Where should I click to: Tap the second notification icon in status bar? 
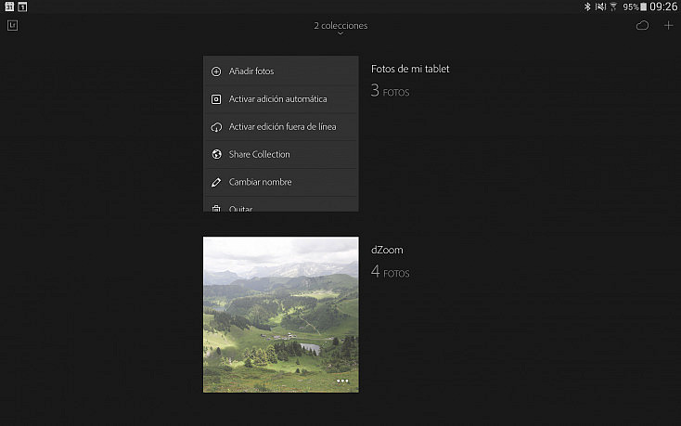point(22,6)
